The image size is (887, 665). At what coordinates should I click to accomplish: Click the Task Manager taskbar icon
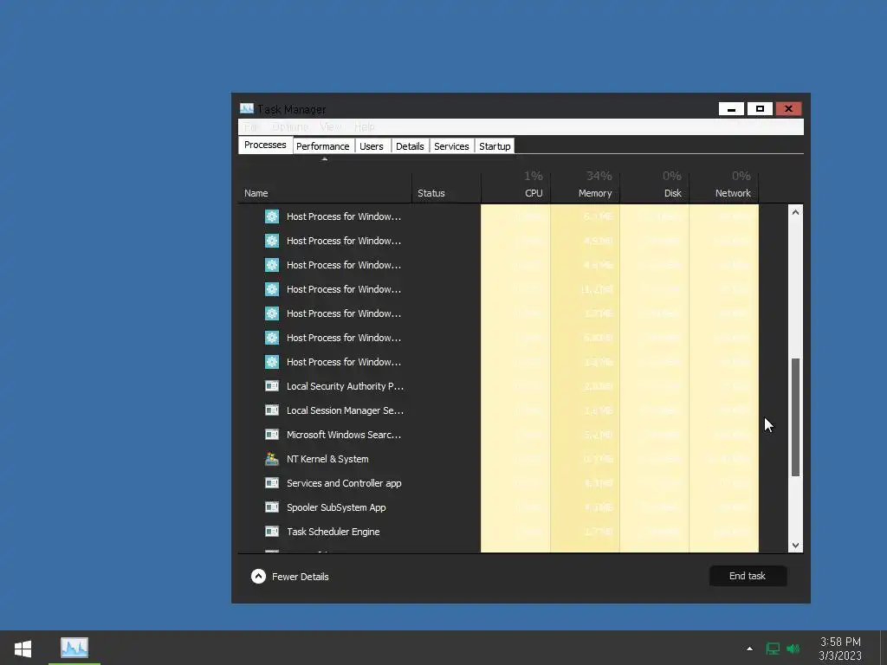74,648
